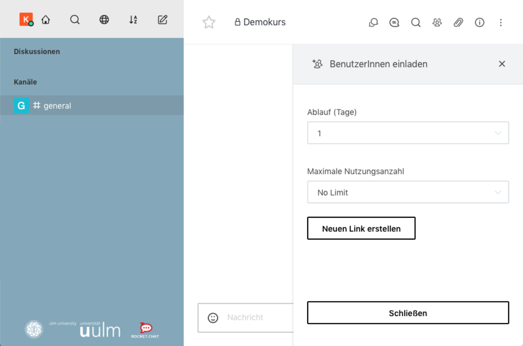
Task: Click the user avatar with online status
Action: click(26, 20)
